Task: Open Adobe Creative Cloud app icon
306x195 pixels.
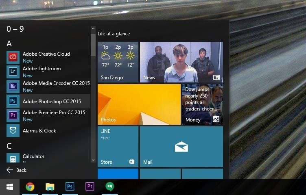Action: click(x=13, y=57)
